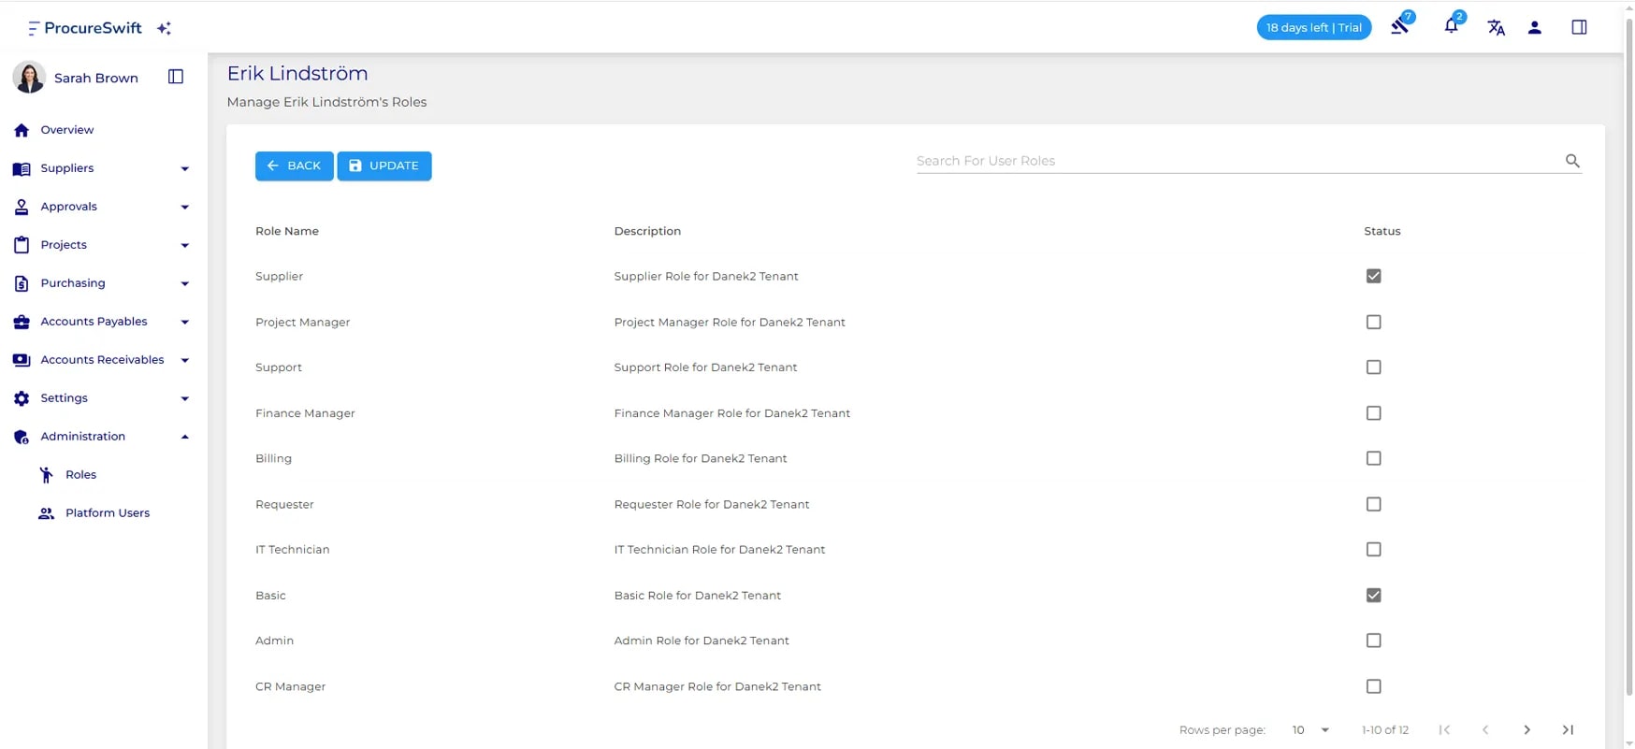
Task: Click the Accounts Receivables money icon
Action: pyautogui.click(x=22, y=360)
